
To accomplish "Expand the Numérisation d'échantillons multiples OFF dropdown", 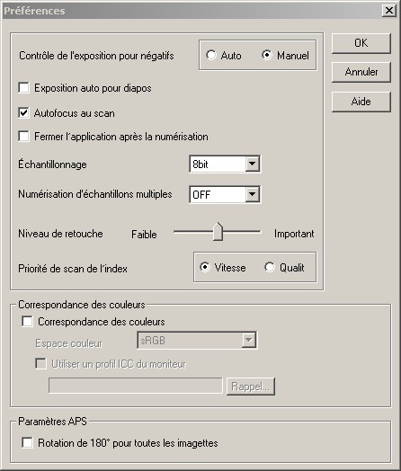I will (225, 194).
